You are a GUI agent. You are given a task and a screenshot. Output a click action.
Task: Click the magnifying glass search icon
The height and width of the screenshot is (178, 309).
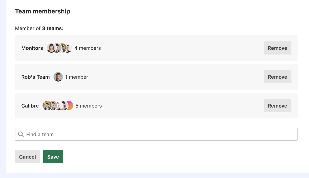[21, 134]
